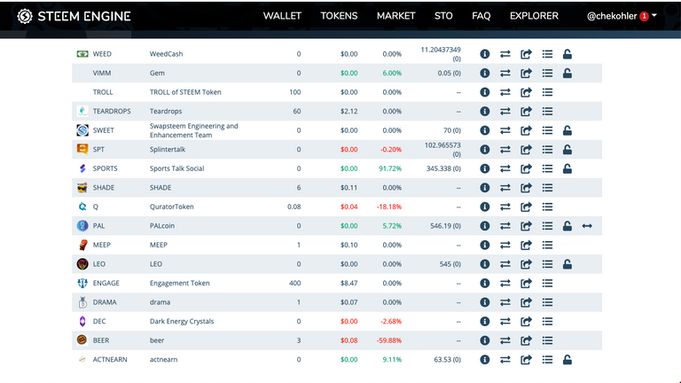Click the delegate double-arrow icon for PAL
This screenshot has height=383, width=681.
coord(587,226)
